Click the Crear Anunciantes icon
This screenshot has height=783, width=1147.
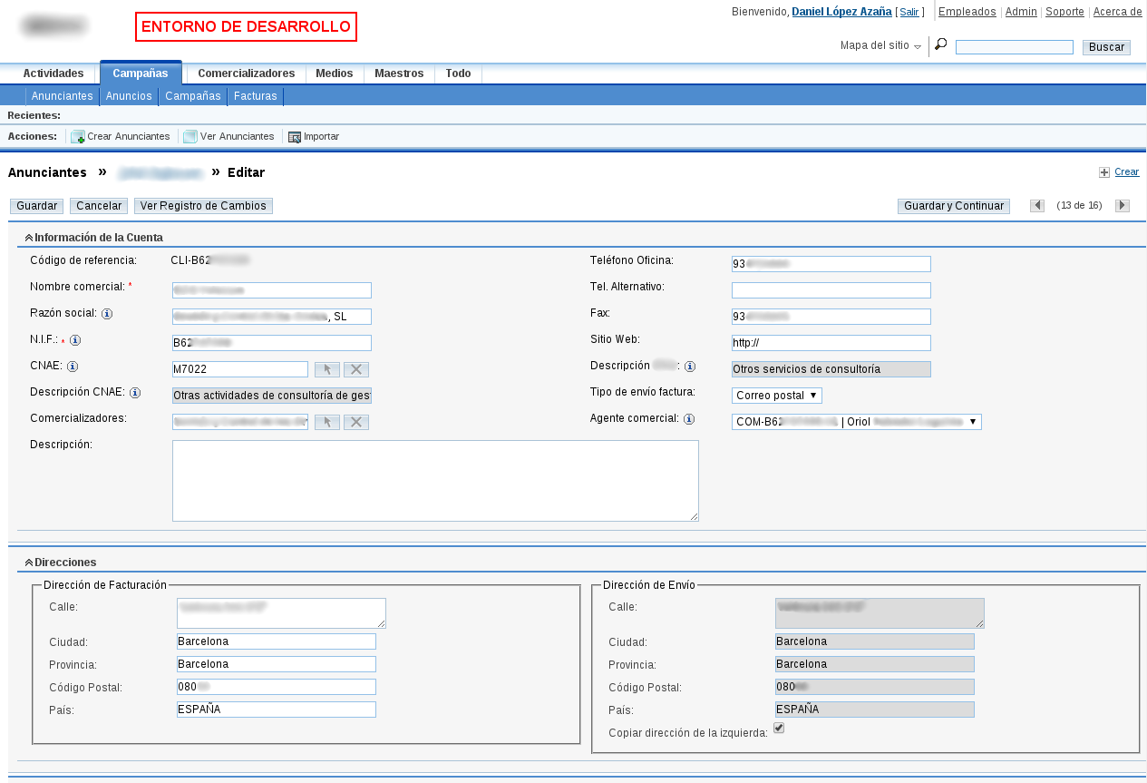[78, 136]
